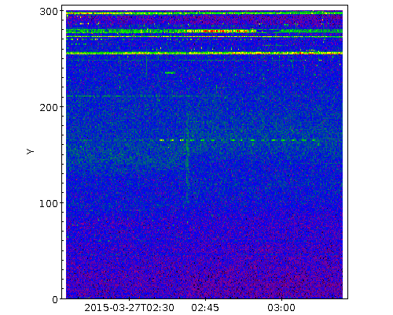Screen dimensions: 393x315
Task: Click the 03:00 time axis label
Action: click(x=281, y=308)
